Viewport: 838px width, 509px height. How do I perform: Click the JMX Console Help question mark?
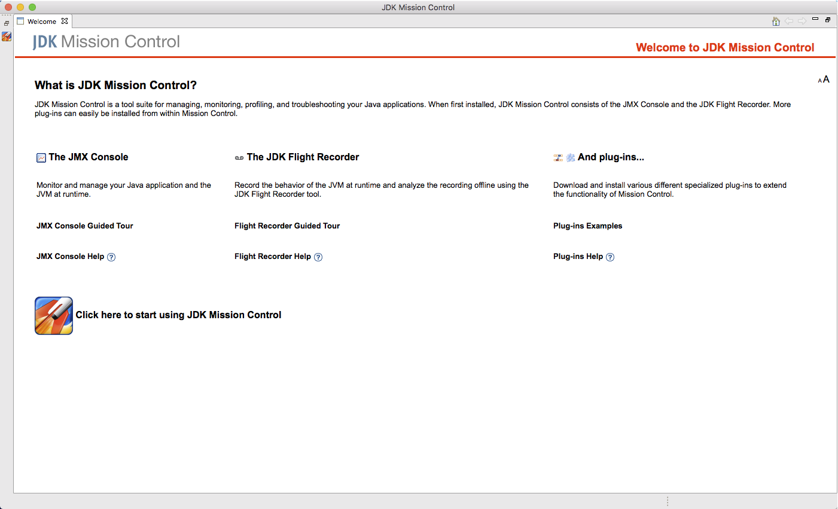(x=111, y=257)
